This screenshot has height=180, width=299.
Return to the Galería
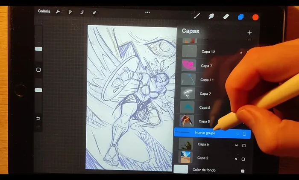[x=44, y=11]
